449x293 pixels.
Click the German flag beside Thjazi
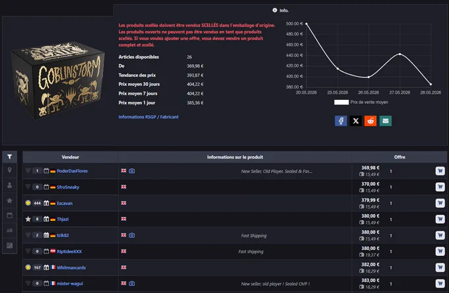point(53,220)
